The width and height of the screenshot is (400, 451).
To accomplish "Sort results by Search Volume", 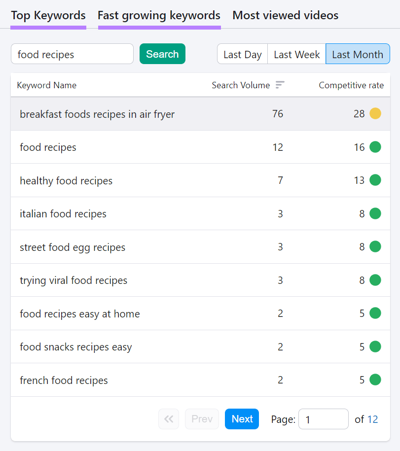I will 280,85.
